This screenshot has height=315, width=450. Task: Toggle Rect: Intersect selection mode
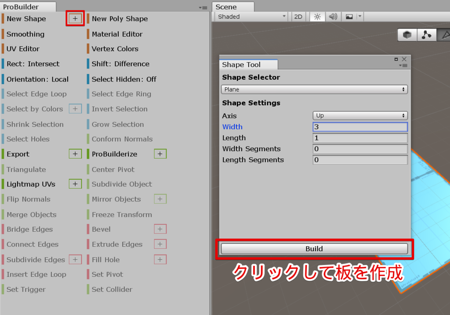coord(33,64)
